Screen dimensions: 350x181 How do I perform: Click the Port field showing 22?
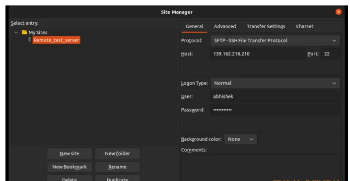point(330,54)
